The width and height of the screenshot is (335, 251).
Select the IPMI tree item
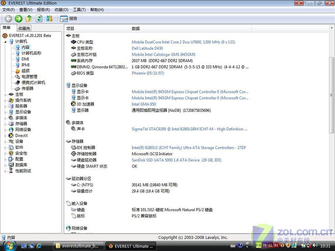(x=26, y=65)
